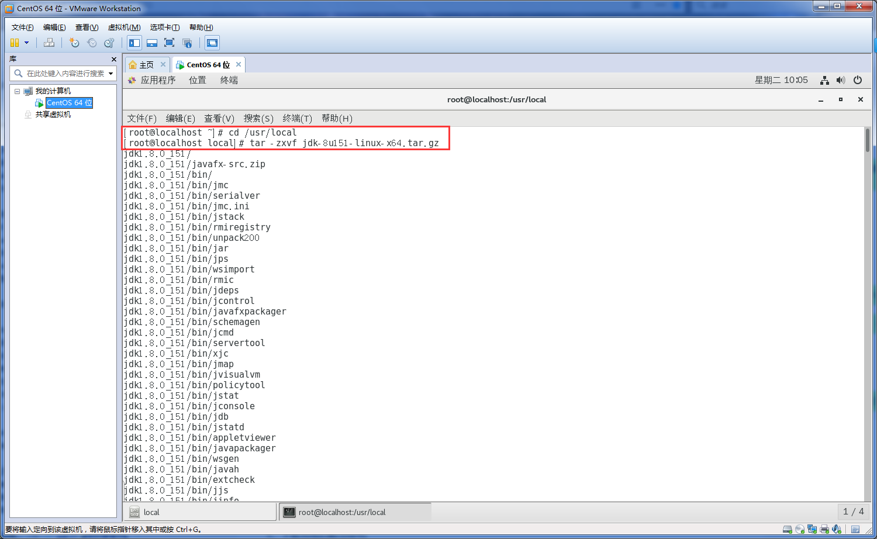Close the 主页 tab
Viewport: 877px width, 539px height.
pyautogui.click(x=163, y=64)
